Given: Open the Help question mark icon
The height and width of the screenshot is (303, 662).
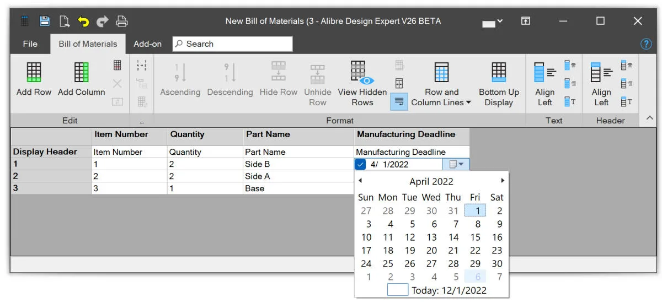Looking at the screenshot, I should tap(646, 44).
